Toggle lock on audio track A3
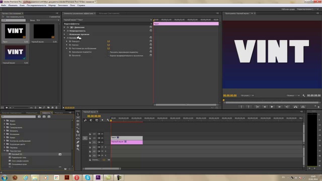The image size is (322, 181). click(90, 155)
